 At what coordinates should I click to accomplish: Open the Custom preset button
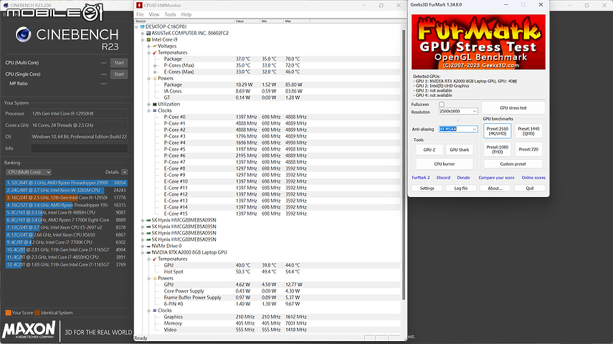tap(513, 164)
